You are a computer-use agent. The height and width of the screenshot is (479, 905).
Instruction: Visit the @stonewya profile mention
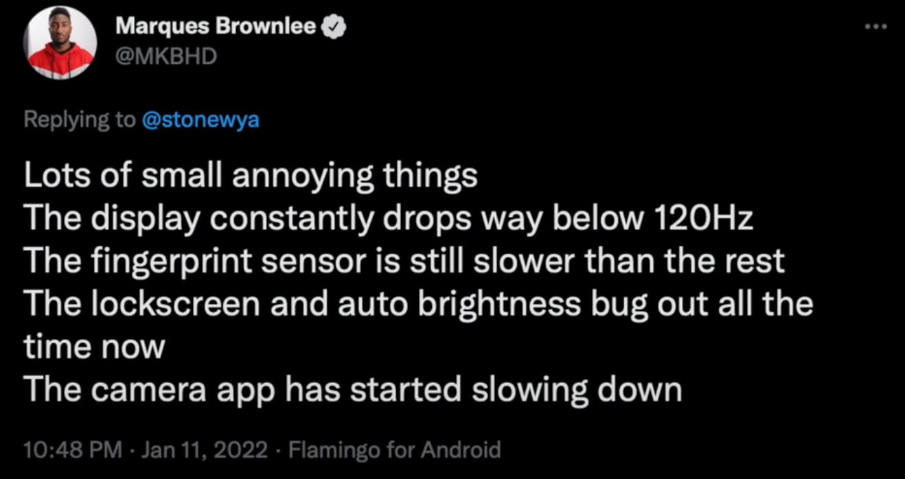point(201,119)
